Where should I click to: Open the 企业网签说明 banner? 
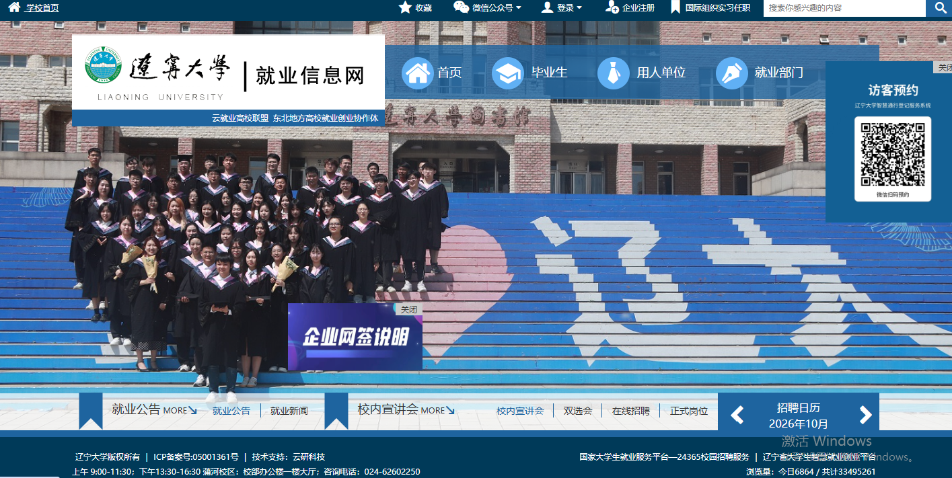click(355, 337)
